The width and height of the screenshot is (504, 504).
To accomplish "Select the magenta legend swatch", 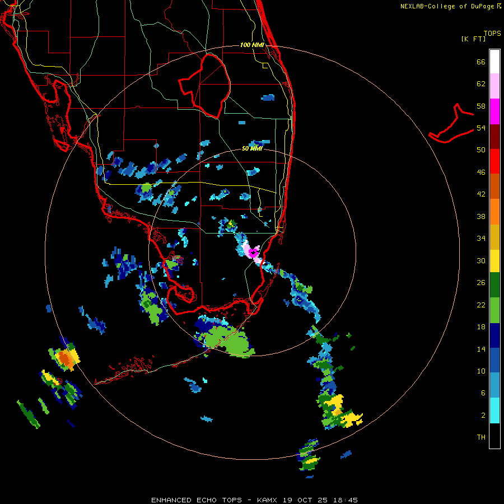I will click(x=494, y=111).
